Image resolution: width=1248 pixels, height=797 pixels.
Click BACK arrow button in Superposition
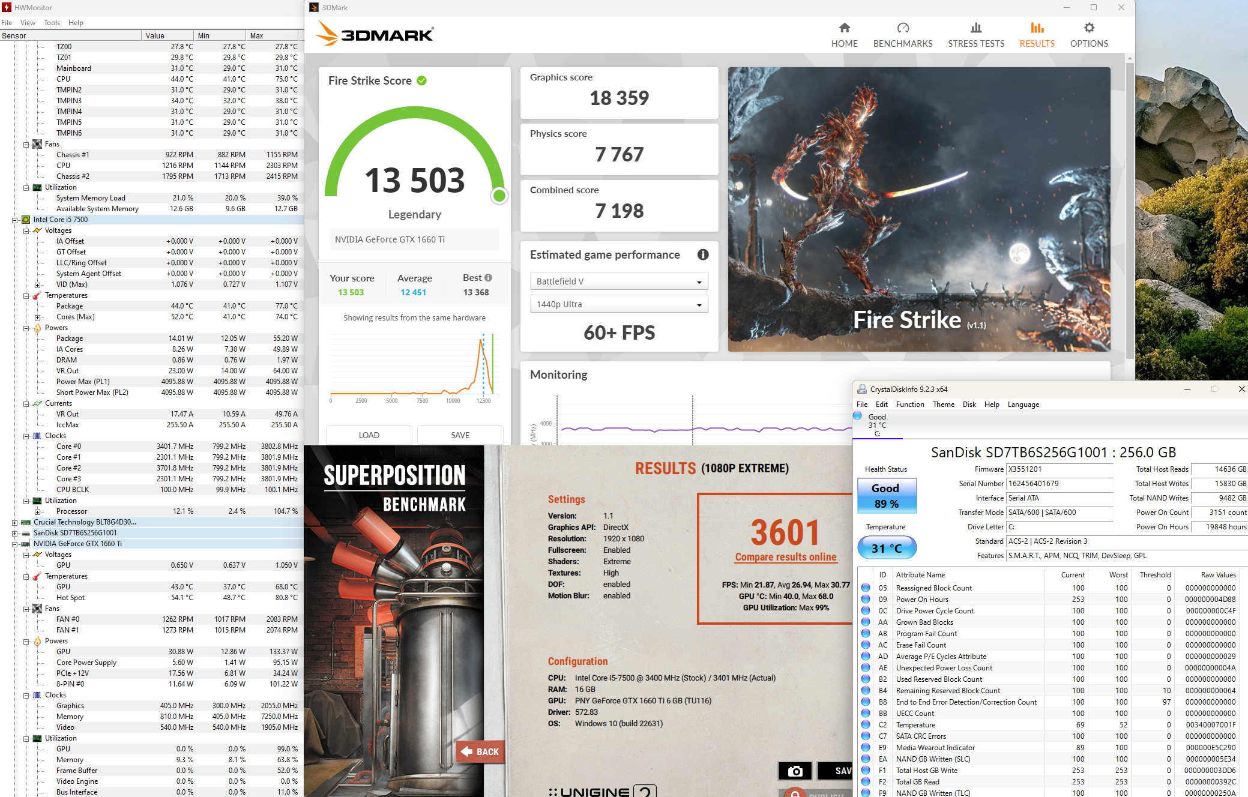[480, 751]
